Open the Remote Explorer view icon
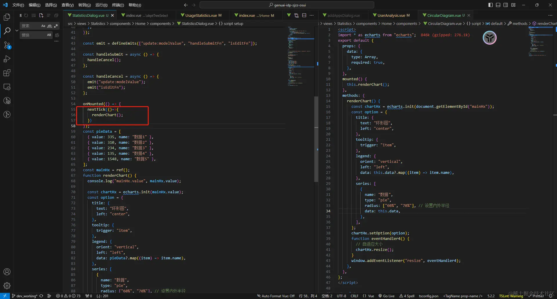The width and height of the screenshot is (557, 299). (7, 87)
